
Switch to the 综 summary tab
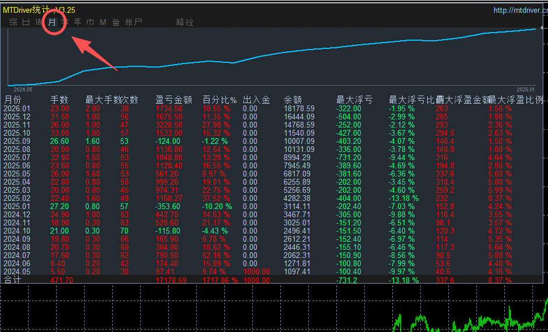[x=13, y=23]
